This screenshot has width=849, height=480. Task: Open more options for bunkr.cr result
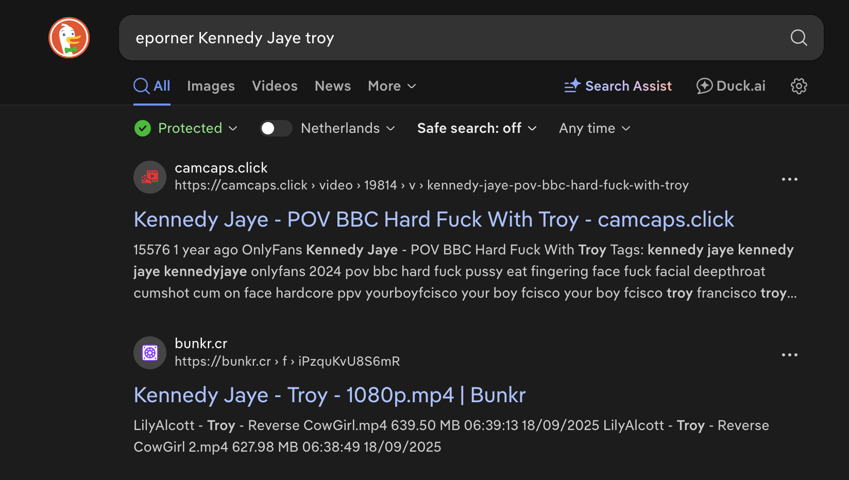pos(789,355)
